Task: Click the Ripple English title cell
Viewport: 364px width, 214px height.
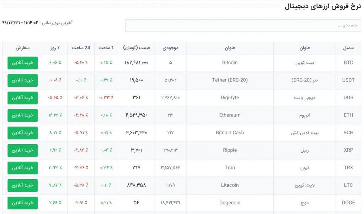Action: 230,150
